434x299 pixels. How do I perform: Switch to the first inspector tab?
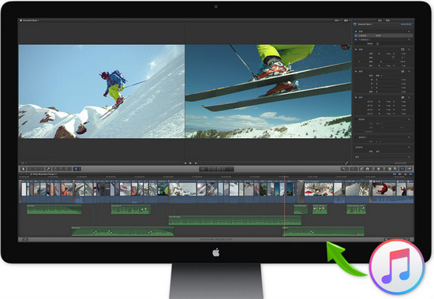(380, 21)
